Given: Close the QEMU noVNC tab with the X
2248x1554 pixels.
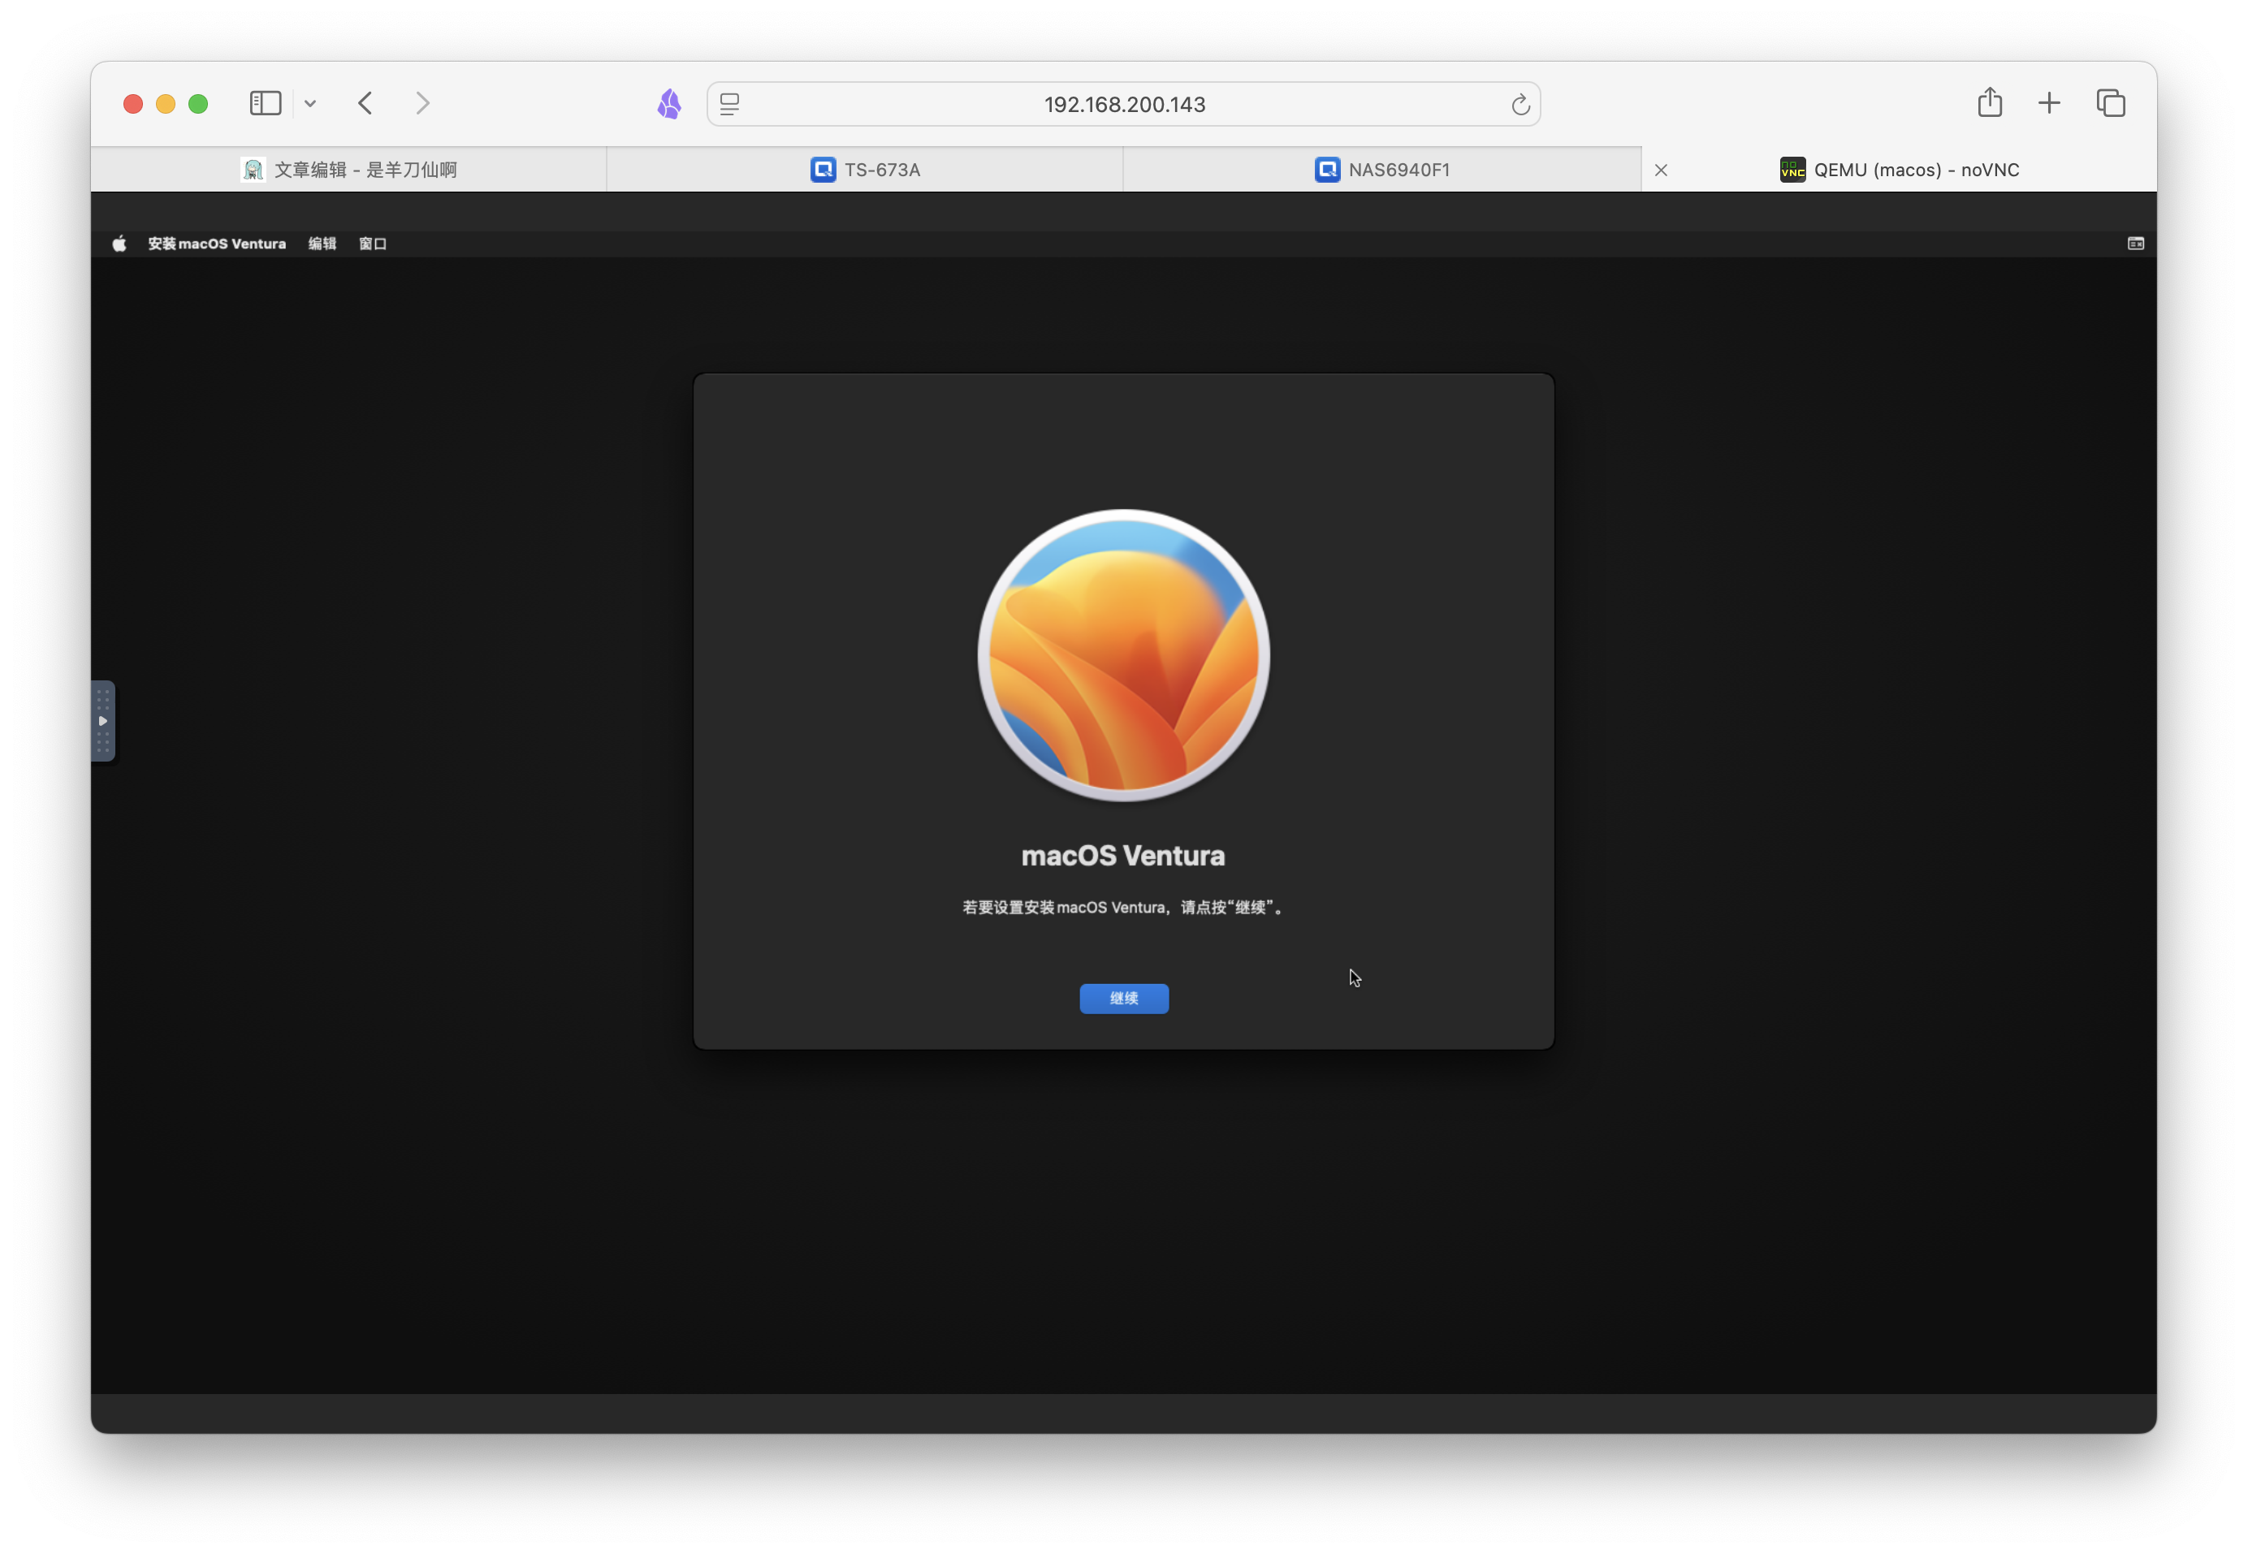Looking at the screenshot, I should (x=1661, y=171).
